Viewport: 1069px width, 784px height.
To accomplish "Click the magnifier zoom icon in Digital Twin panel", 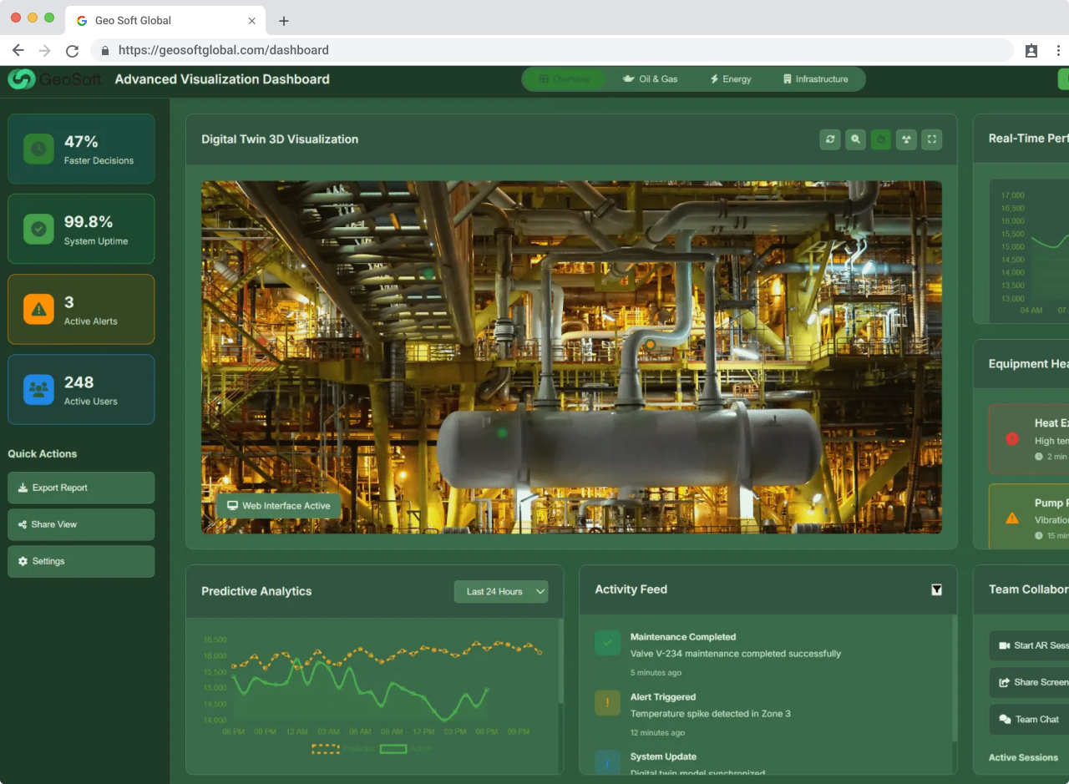I will pyautogui.click(x=855, y=139).
